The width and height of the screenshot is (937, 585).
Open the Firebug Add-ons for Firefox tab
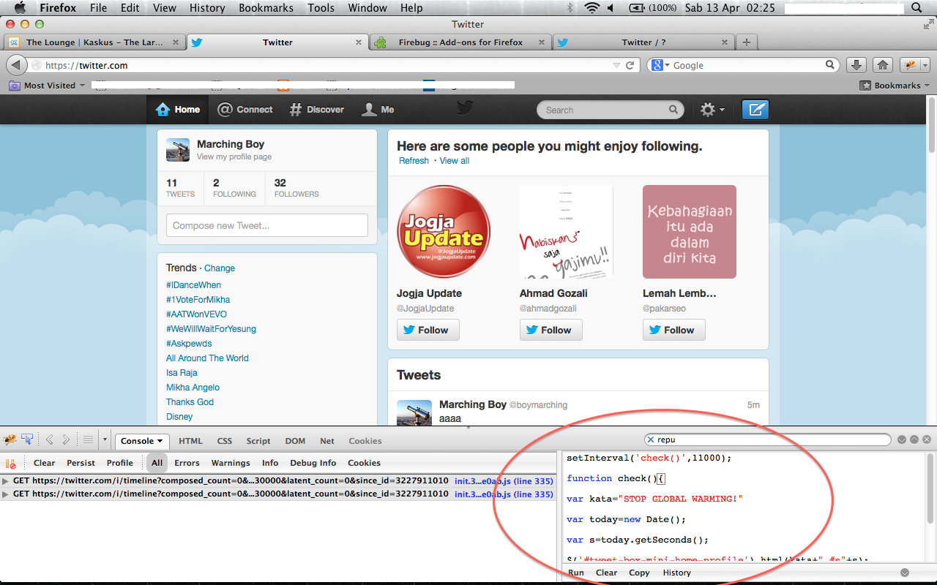coord(460,42)
